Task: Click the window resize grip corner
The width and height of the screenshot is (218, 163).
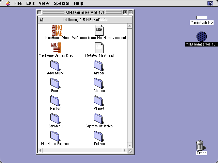Action: tap(130, 150)
